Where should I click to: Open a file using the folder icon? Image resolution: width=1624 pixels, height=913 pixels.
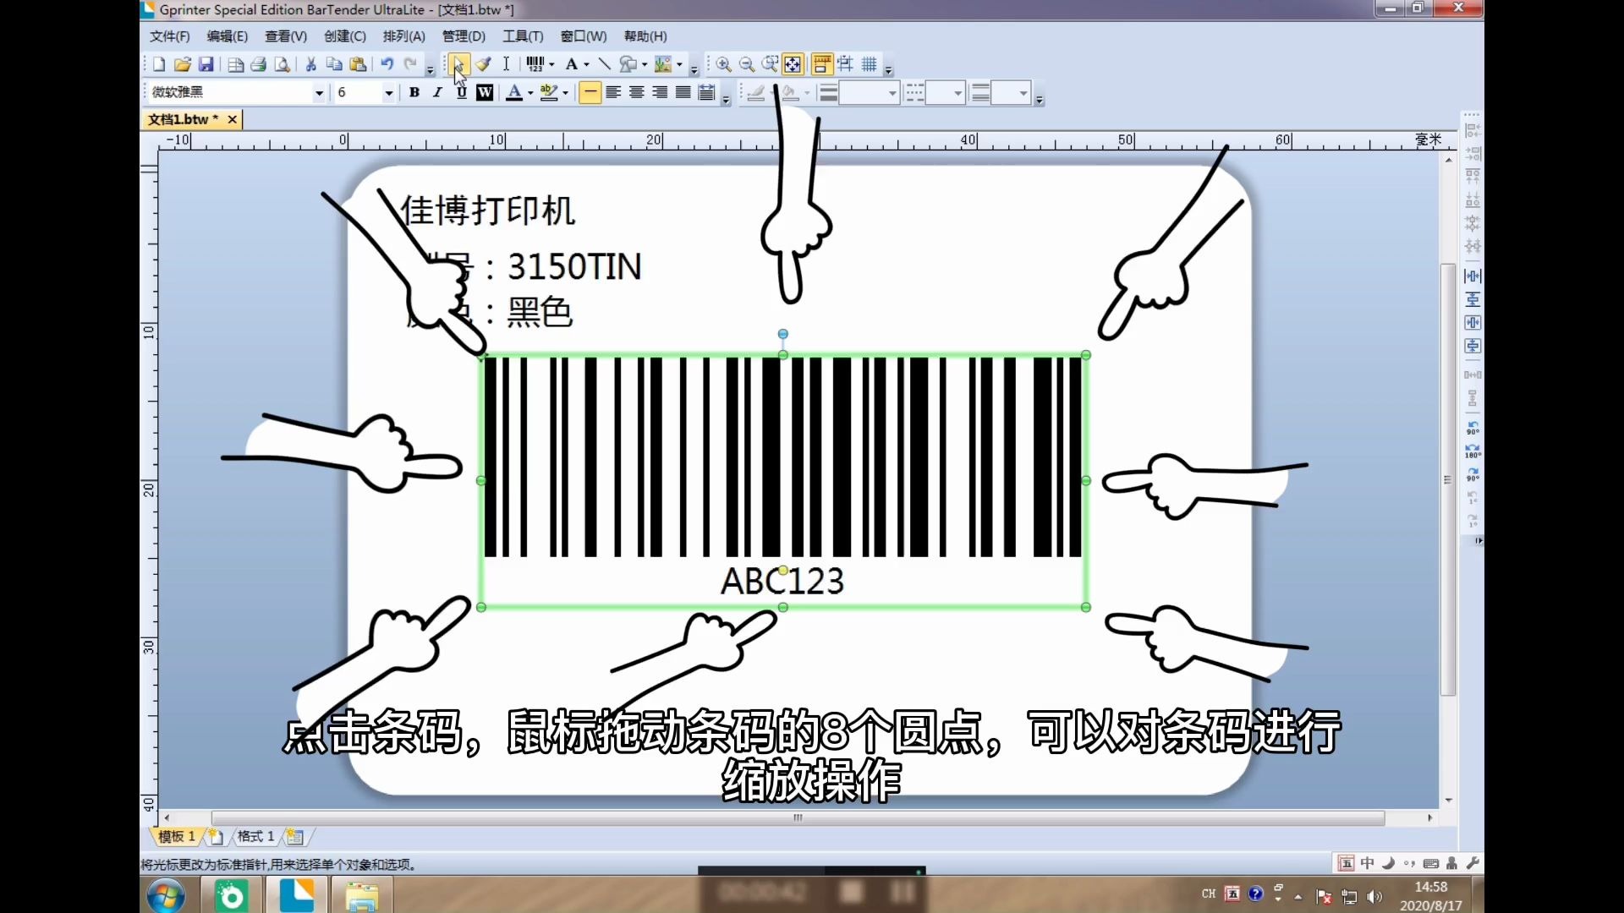point(183,64)
